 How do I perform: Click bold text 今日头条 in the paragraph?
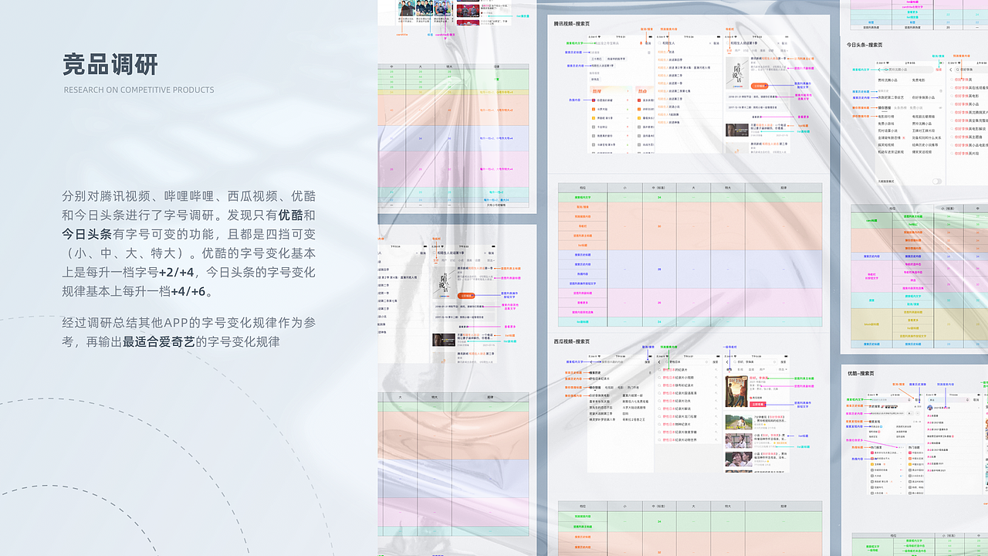pos(86,234)
